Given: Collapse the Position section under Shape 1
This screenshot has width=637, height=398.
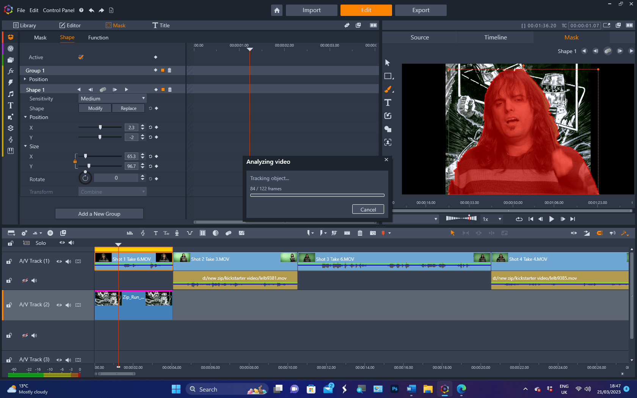Looking at the screenshot, I should [25, 117].
